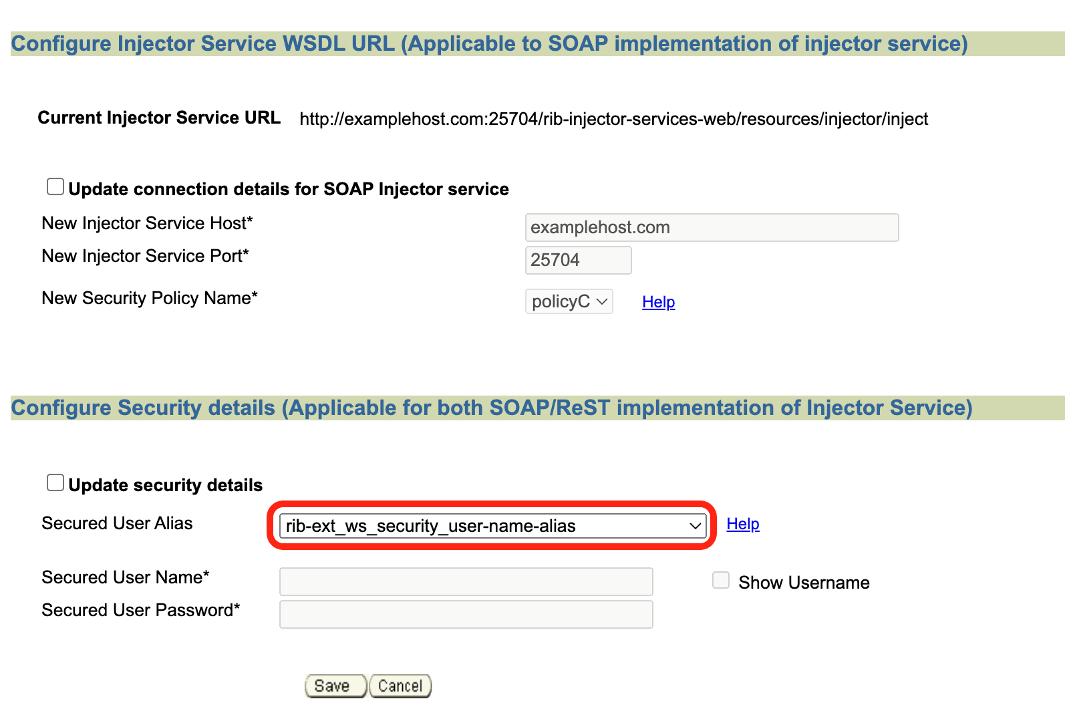Click the Save button
Viewport: 1065px width, 715px height.
point(335,686)
